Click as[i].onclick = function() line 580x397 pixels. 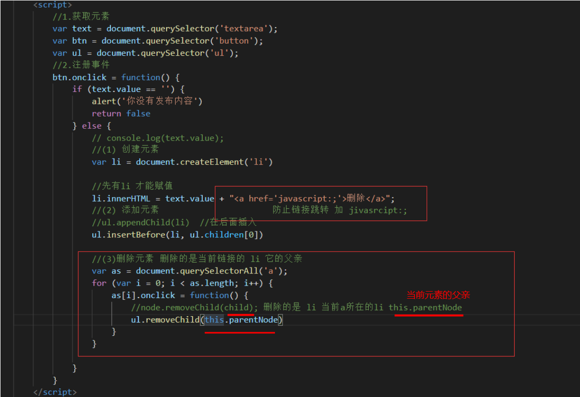point(180,295)
